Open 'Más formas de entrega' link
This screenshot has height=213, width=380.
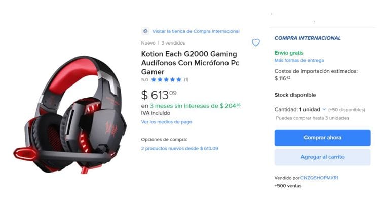299,60
